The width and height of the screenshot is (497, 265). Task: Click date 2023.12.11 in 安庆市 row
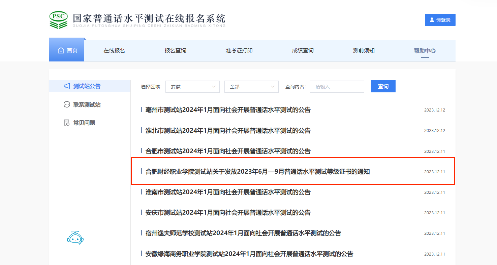(x=434, y=213)
